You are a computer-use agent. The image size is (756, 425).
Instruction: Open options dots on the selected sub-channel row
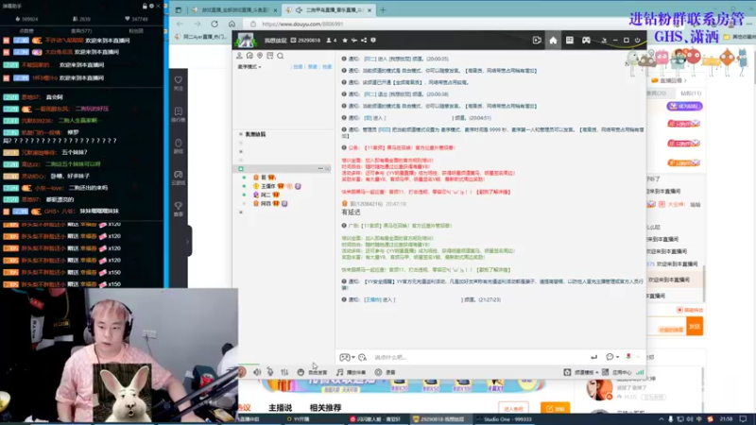[x=320, y=169]
